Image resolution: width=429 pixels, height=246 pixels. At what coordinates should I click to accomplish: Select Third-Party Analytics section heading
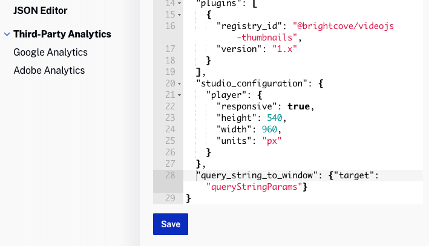tap(62, 34)
